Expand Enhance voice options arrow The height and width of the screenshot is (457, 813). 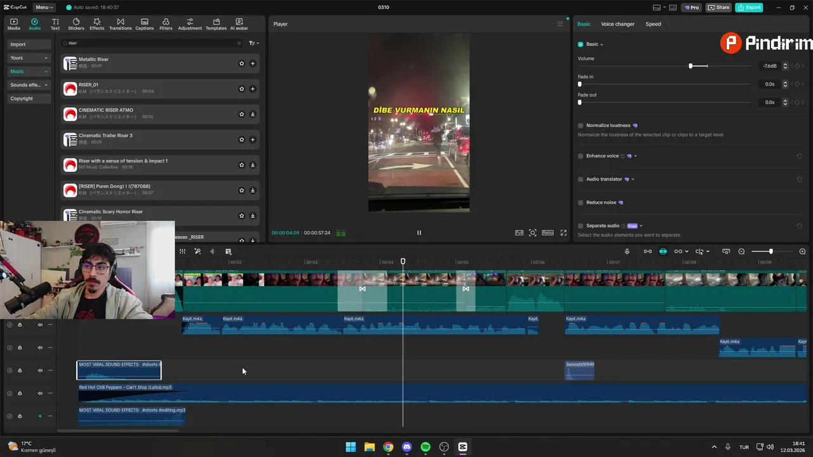tap(635, 156)
